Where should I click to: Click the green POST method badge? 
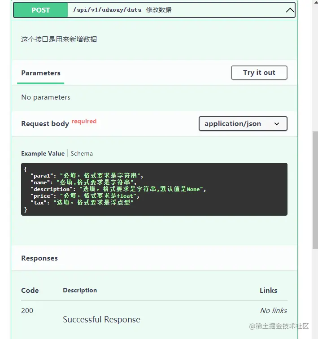tap(41, 10)
